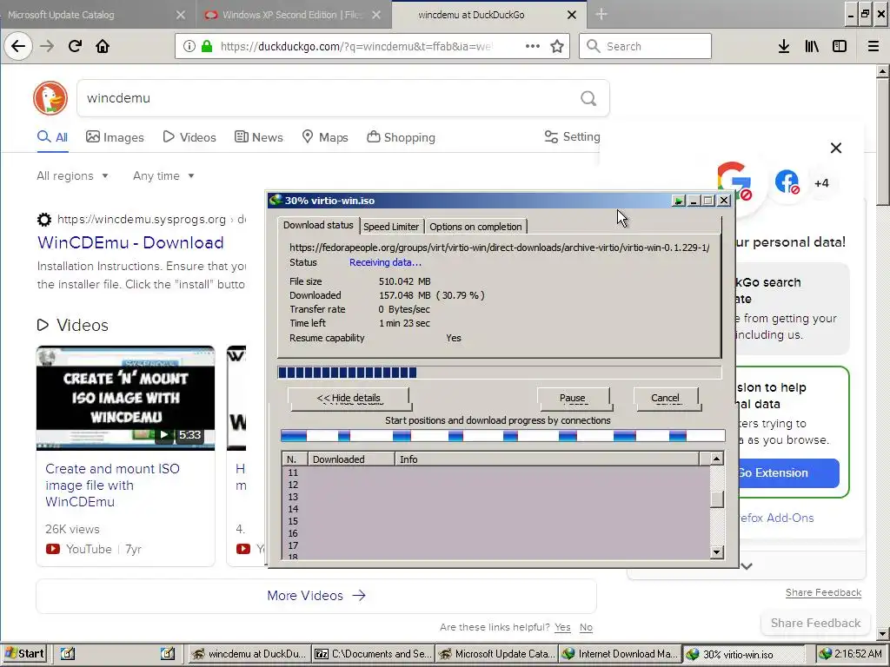Click the DuckDuckGo Extension install button
This screenshot has height=667, width=890.
pyautogui.click(x=787, y=473)
